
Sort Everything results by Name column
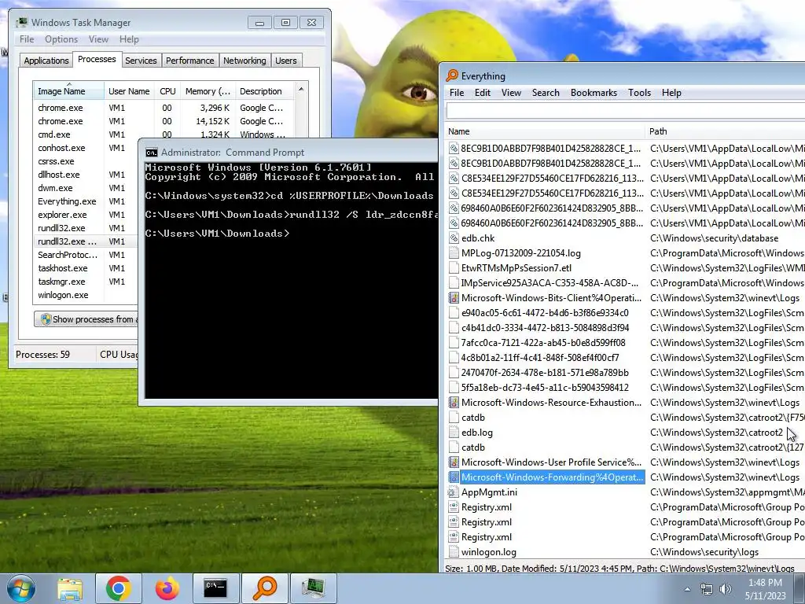tap(544, 131)
